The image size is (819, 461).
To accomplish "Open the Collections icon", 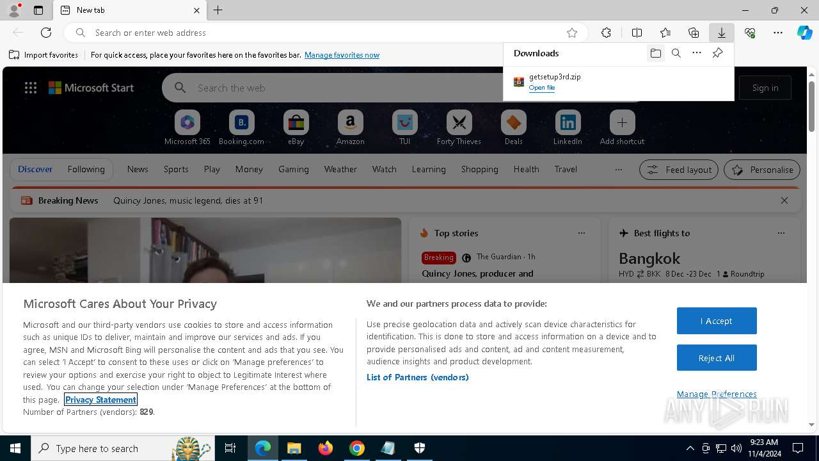I will coord(694,33).
